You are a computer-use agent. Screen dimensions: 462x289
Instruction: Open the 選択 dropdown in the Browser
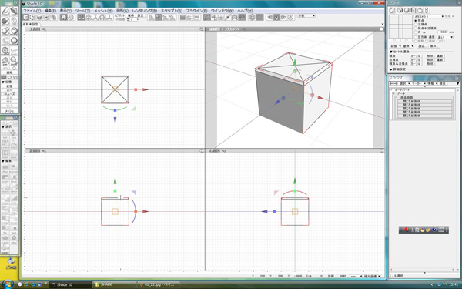404,84
